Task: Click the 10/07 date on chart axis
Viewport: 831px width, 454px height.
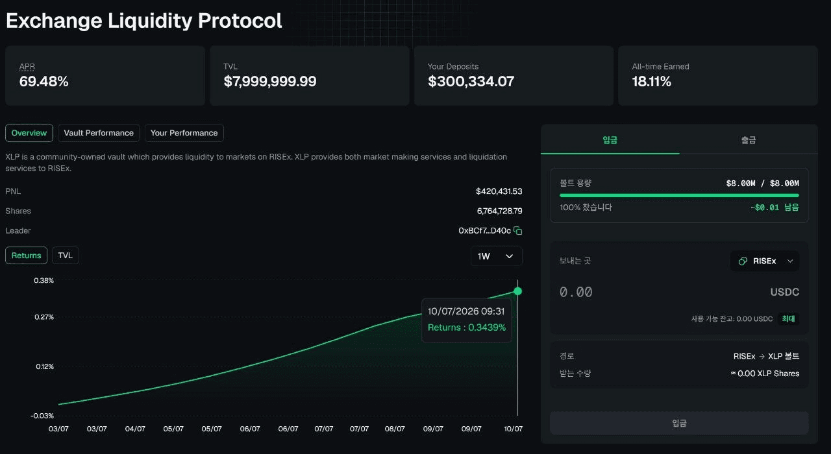Action: coord(514,429)
